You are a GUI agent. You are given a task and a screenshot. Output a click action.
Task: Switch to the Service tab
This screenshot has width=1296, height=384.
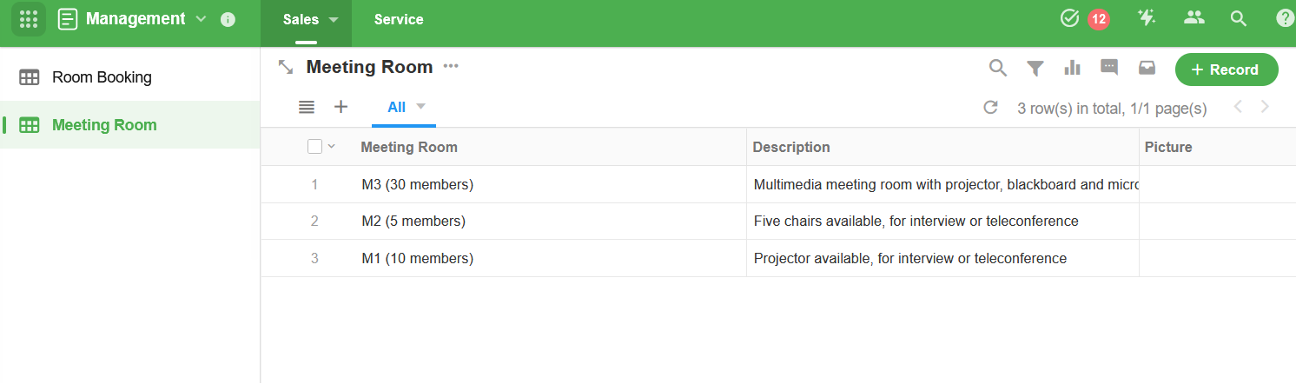click(x=399, y=19)
